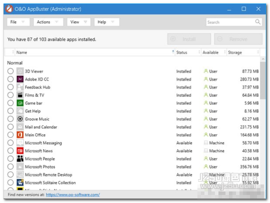Viewport: 270px width, 203px height.
Task: Sort list by Name column
Action: [95, 52]
